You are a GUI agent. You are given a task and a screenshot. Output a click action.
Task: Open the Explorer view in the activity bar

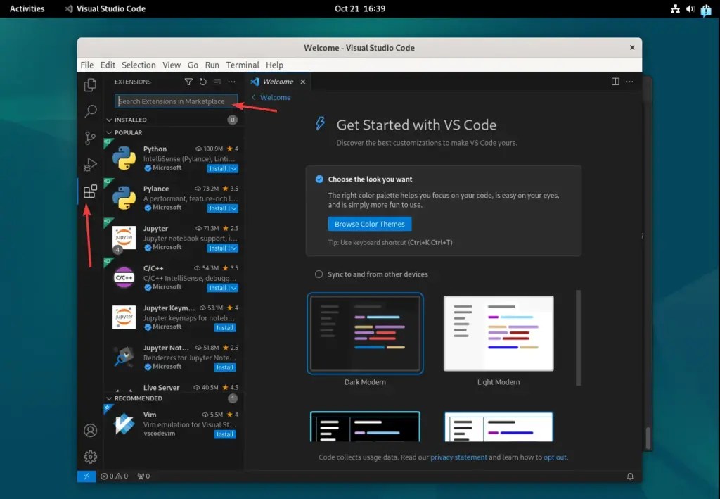click(90, 84)
